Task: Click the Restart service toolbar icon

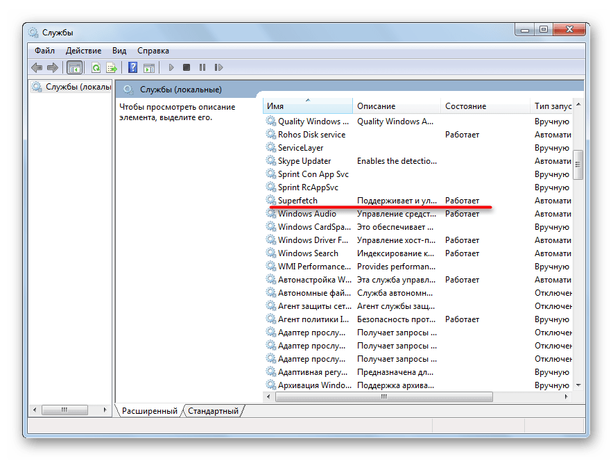Action: coord(218,67)
